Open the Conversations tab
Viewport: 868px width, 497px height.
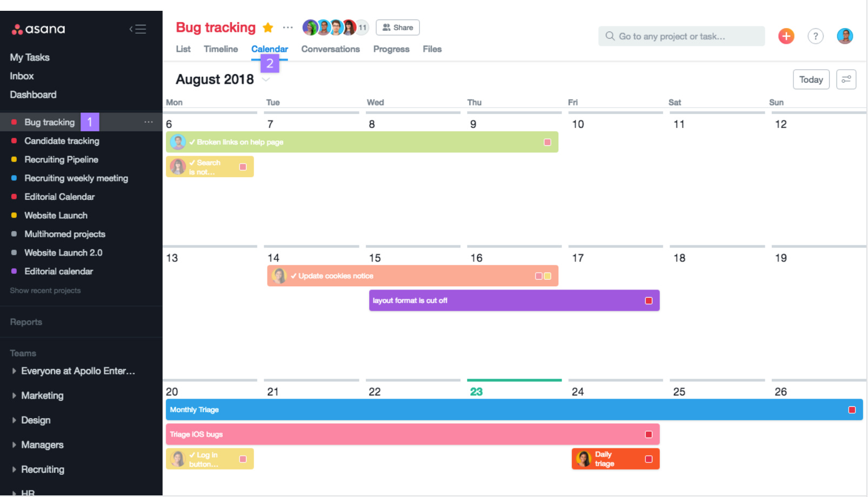[x=330, y=49]
